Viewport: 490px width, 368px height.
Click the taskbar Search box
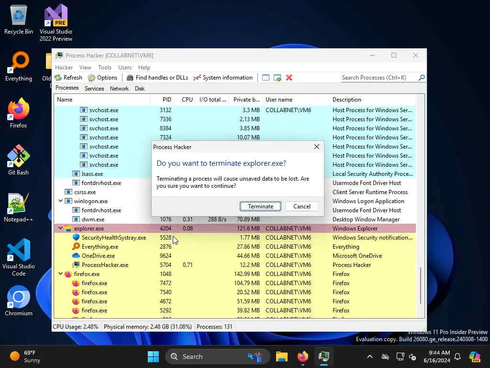(218, 356)
